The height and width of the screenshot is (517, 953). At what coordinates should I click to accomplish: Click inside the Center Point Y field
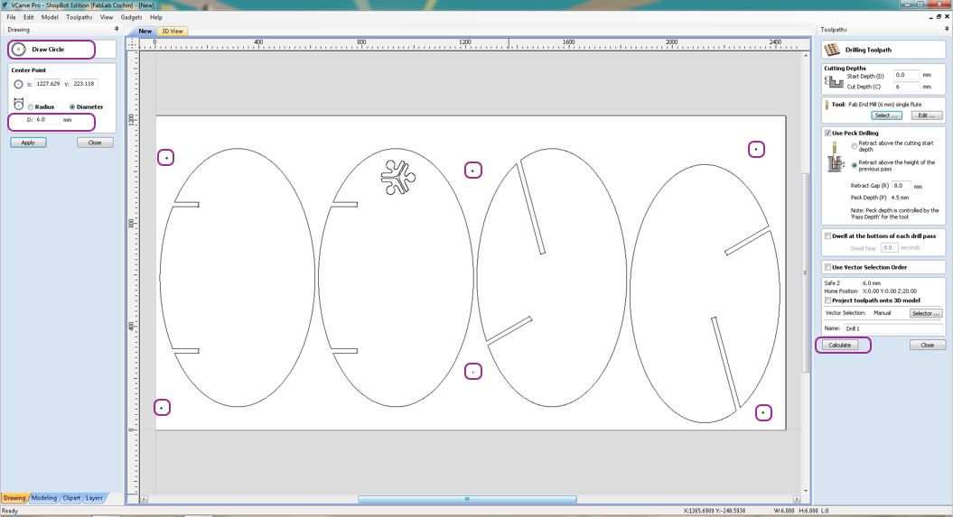coord(84,84)
